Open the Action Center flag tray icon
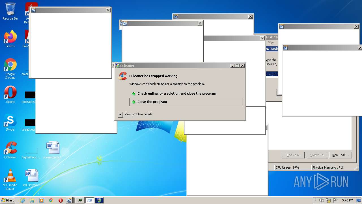Viewport: 362px width, 204px height. point(335,200)
